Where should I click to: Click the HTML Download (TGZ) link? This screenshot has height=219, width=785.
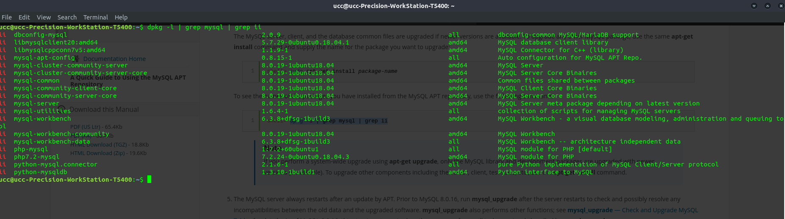(110, 144)
